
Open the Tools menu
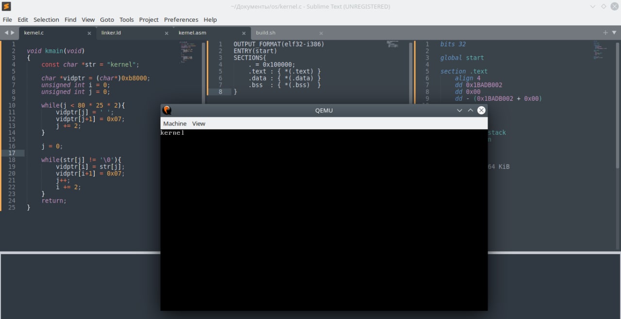(x=127, y=19)
